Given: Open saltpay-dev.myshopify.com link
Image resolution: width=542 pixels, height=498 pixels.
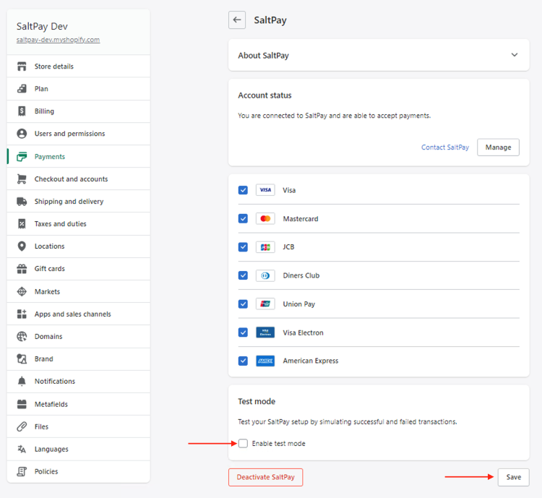Looking at the screenshot, I should pos(58,40).
